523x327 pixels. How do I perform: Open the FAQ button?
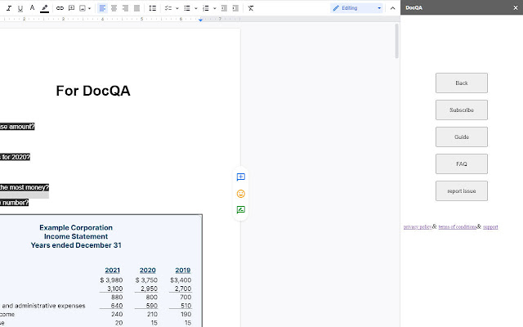pos(461,163)
